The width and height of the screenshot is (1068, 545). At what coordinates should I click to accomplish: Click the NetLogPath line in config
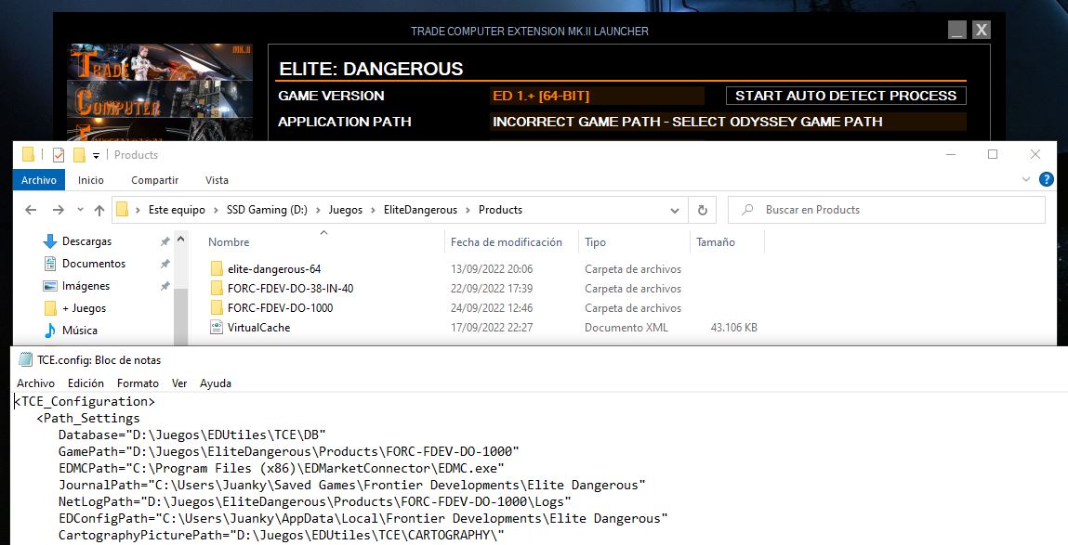point(315,502)
